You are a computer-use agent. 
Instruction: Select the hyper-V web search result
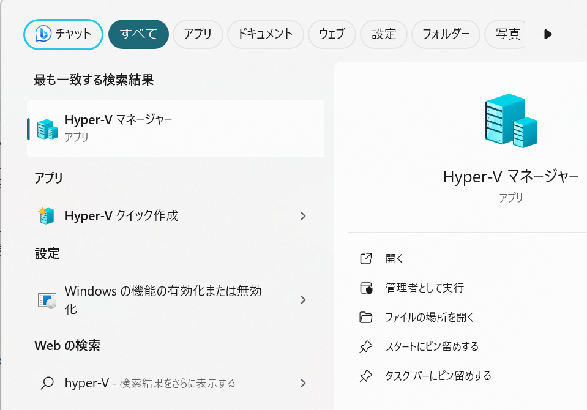(176, 383)
